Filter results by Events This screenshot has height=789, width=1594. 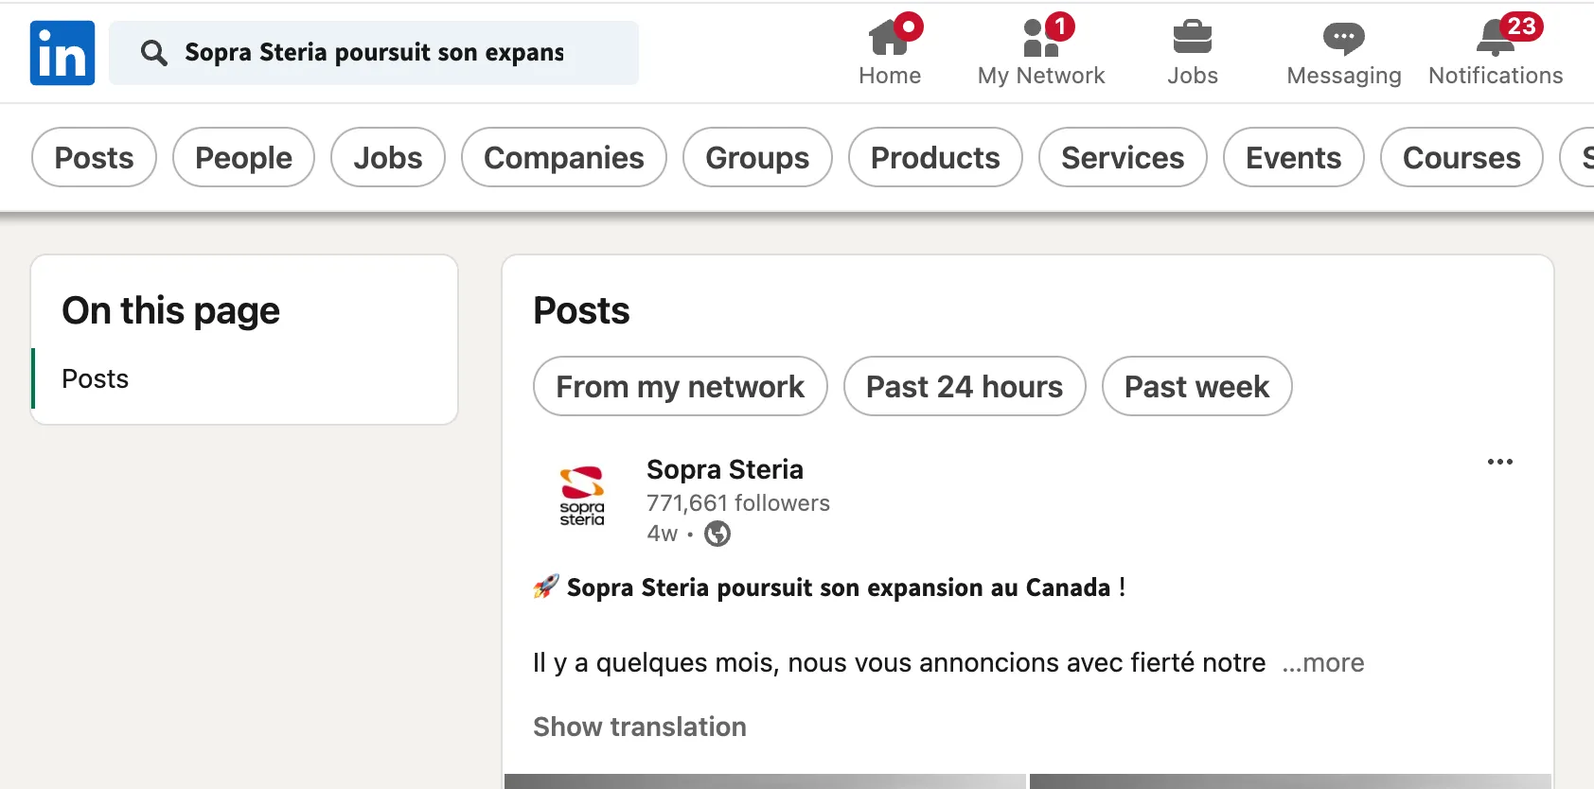[x=1293, y=157]
